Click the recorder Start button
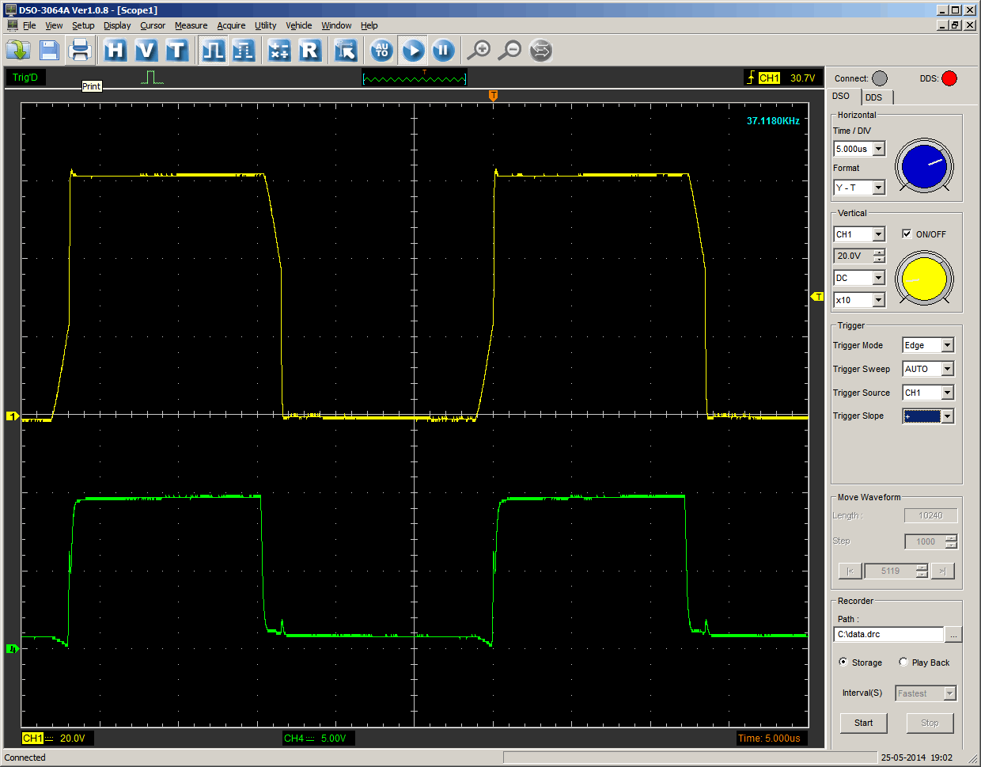This screenshot has height=767, width=981. [x=863, y=723]
